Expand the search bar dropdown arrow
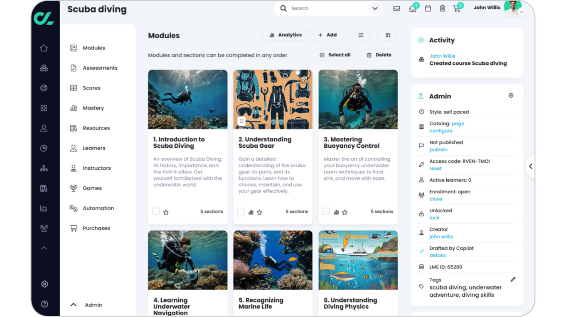 click(375, 8)
